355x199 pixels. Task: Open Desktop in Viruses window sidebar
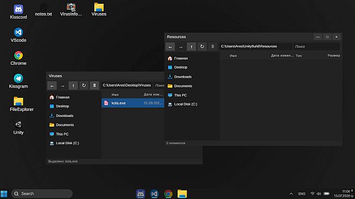(59, 106)
